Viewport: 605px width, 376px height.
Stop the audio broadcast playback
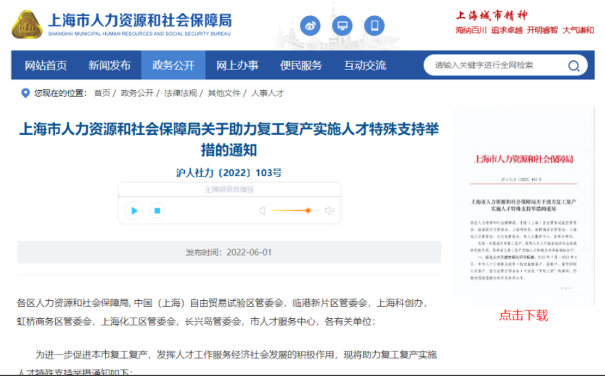(x=156, y=211)
